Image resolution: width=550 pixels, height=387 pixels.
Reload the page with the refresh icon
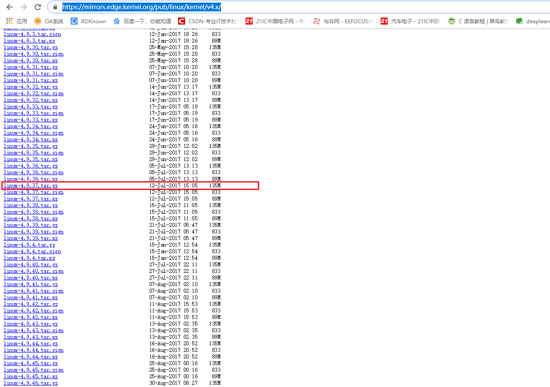38,7
